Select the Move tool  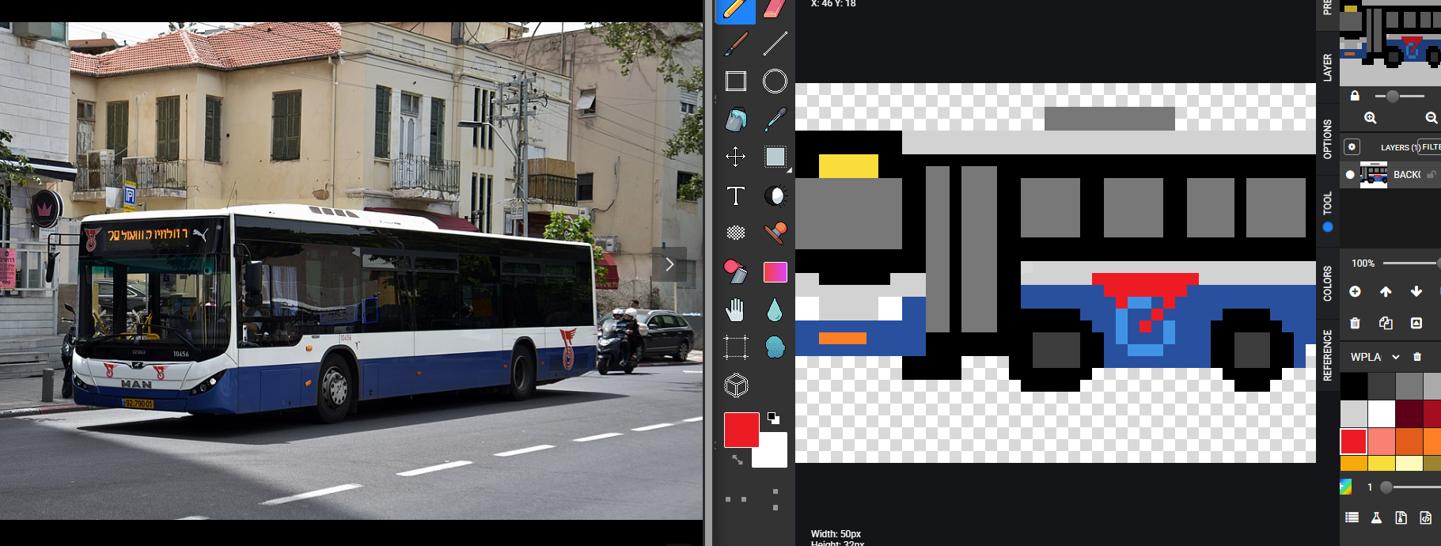(736, 157)
